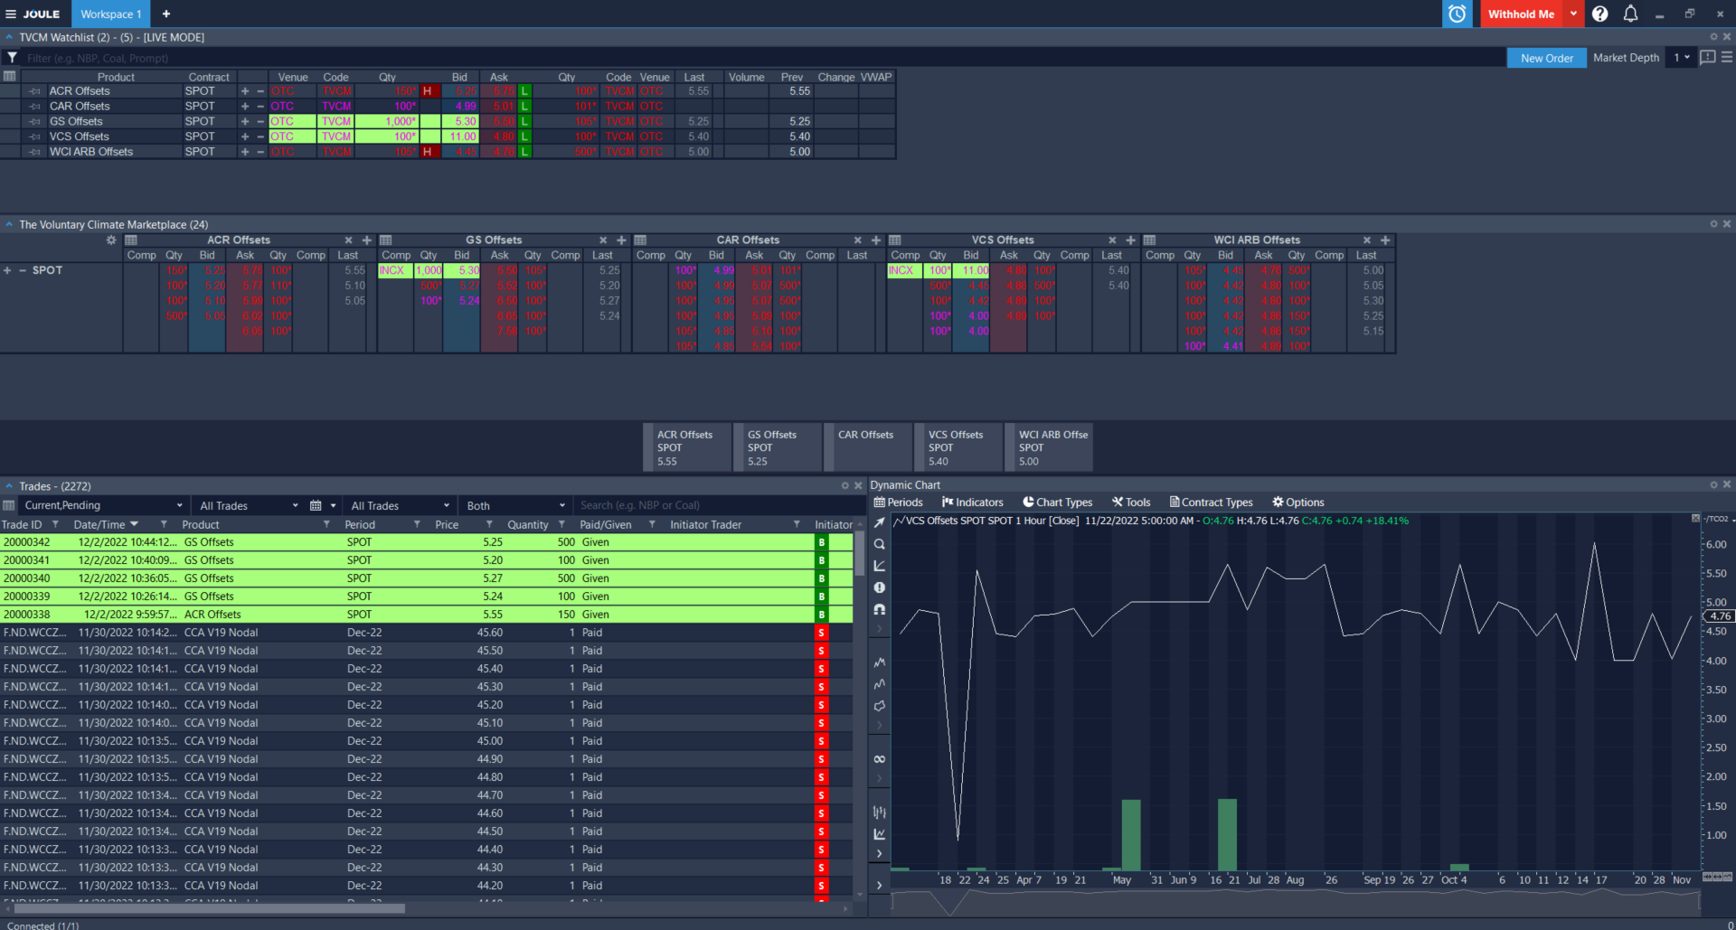Open the chart Options menu
Viewport: 1736px width, 930px height.
pyautogui.click(x=1297, y=503)
